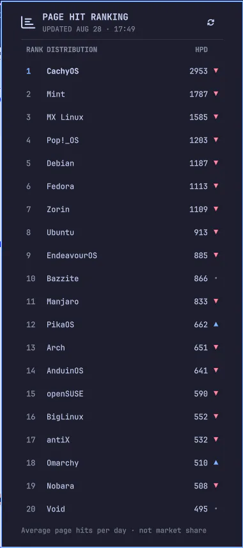Image resolution: width=243 pixels, height=548 pixels.
Task: Click the RANK column header
Action: [35, 50]
